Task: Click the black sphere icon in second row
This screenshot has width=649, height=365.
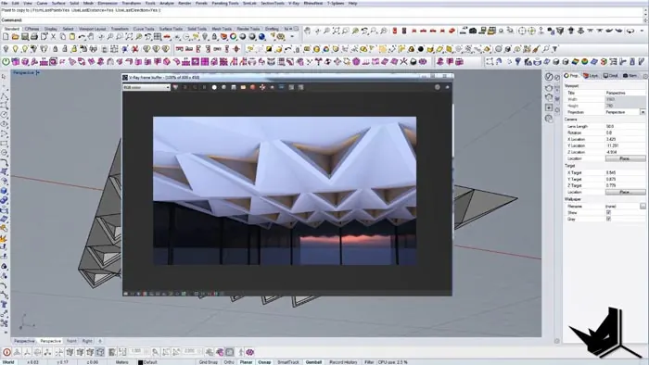Action: [421, 49]
